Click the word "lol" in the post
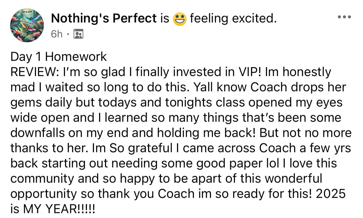Image resolution: width=363 pixels, height=218 pixels. (243, 164)
